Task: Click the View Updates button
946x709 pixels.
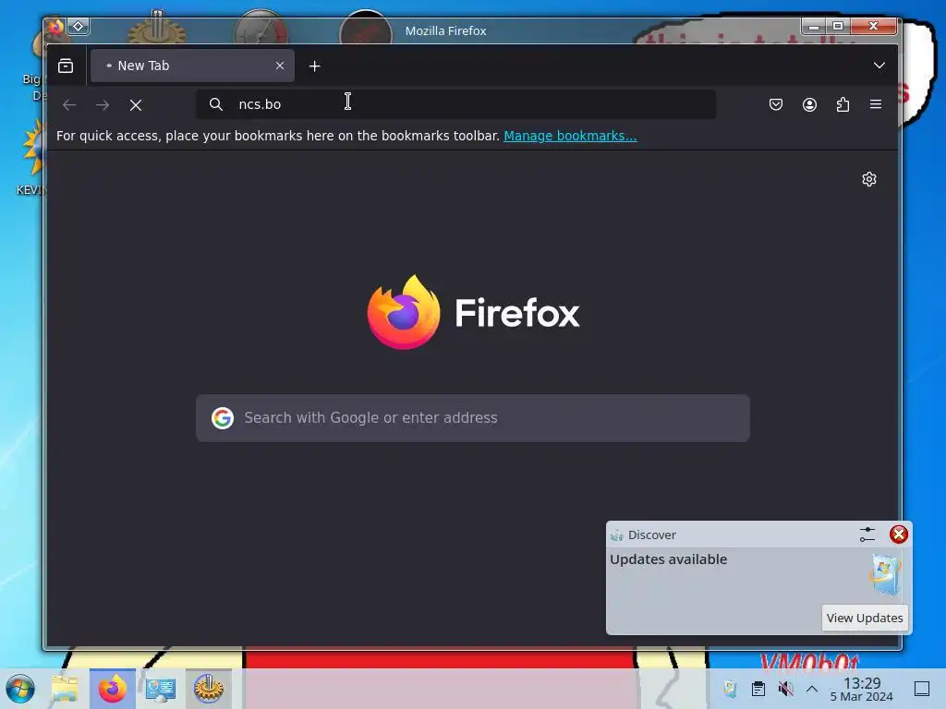Action: point(865,618)
